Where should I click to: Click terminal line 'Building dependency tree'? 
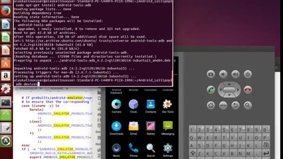point(38,13)
